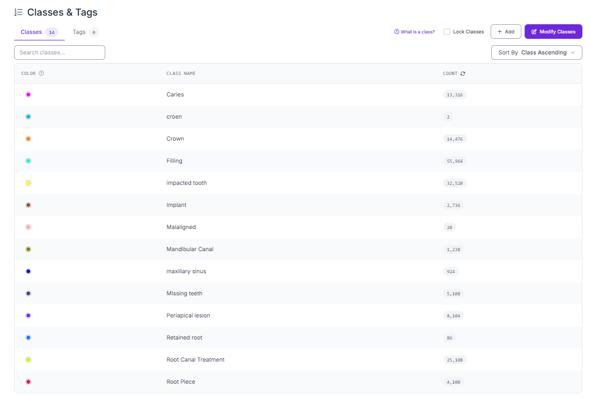
Task: Click the refresh icon next to COUNT
Action: click(463, 73)
